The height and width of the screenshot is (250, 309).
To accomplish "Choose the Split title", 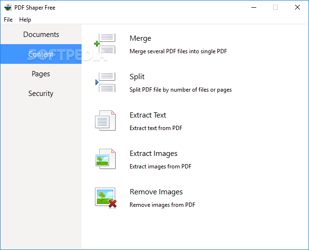I will [137, 77].
